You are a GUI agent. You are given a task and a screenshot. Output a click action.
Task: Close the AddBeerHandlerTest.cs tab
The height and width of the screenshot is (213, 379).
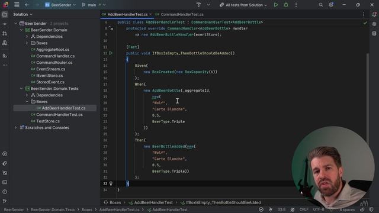[150, 14]
